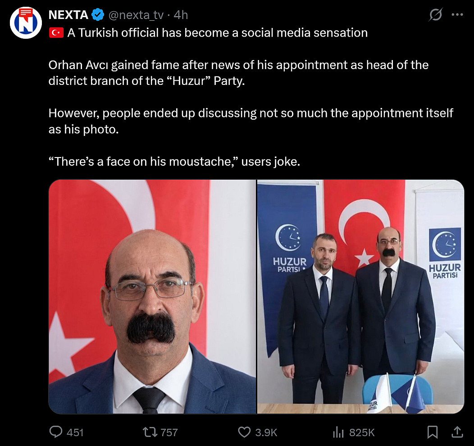Open the three-dot more options menu
The height and width of the screenshot is (446, 474).
[457, 15]
